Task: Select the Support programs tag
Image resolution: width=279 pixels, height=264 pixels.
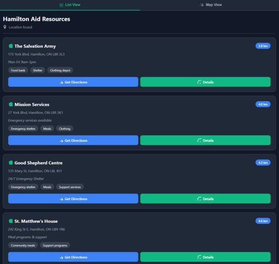Action: tap(55, 246)
